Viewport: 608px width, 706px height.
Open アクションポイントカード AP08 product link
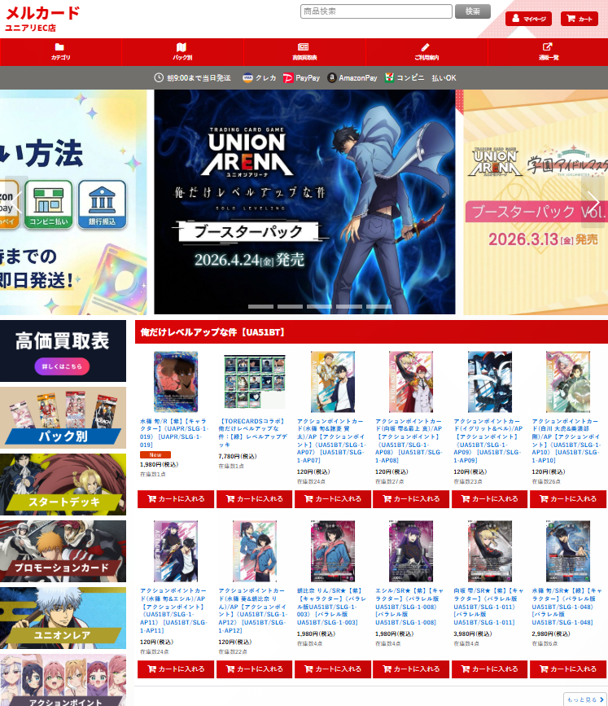coord(409,441)
